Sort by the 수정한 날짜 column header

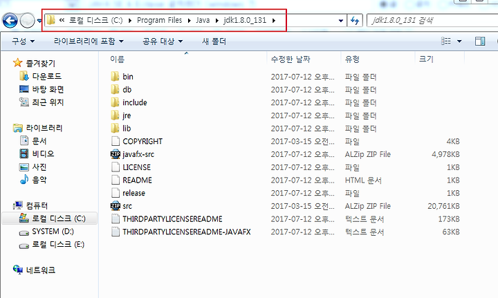tap(290, 59)
